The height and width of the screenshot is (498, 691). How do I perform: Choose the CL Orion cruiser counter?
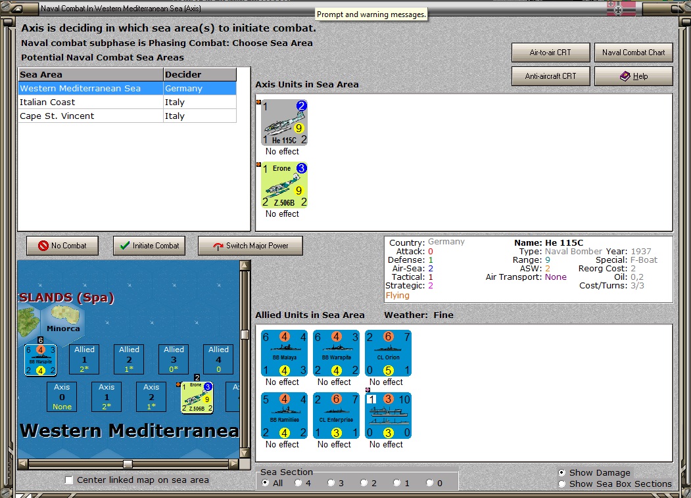(x=389, y=353)
